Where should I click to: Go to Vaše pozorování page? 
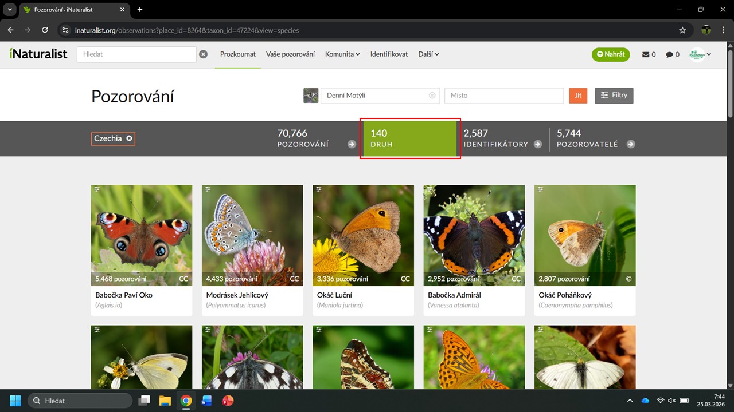coord(290,54)
